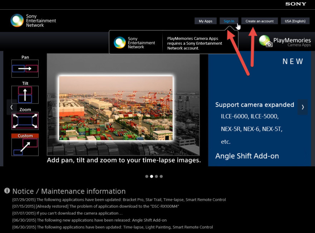Viewport: 315px width, 233px height.
Task: Open the USA (English) language selector
Action: pyautogui.click(x=295, y=21)
